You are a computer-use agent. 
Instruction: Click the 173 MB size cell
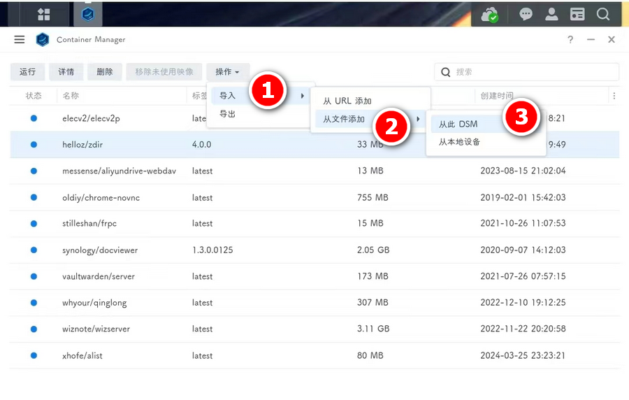click(x=373, y=276)
